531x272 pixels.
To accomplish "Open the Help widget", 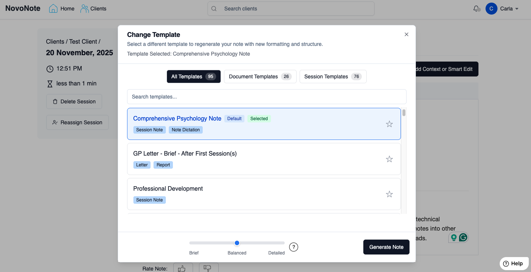I will 513,263.
